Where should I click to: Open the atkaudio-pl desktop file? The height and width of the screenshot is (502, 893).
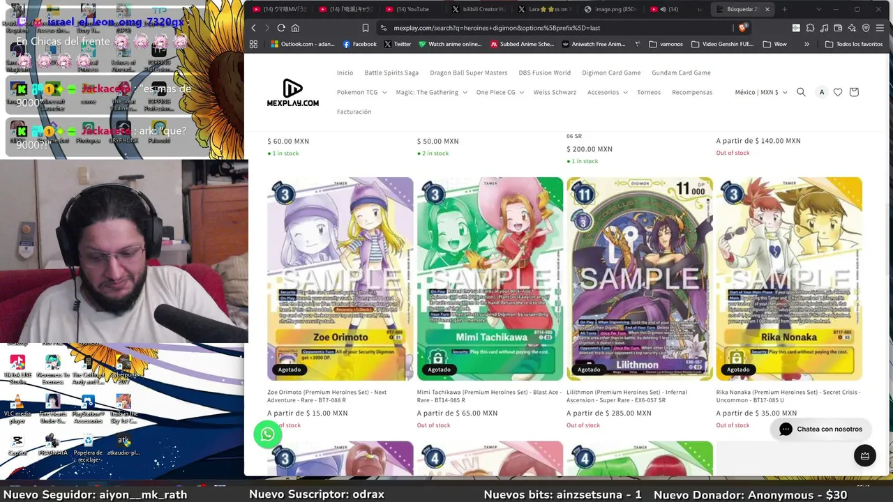[123, 445]
